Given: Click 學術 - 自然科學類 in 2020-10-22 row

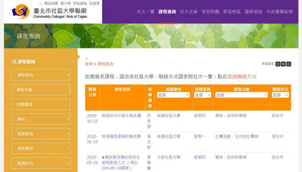Looking at the screenshot, I should pyautogui.click(x=231, y=116).
